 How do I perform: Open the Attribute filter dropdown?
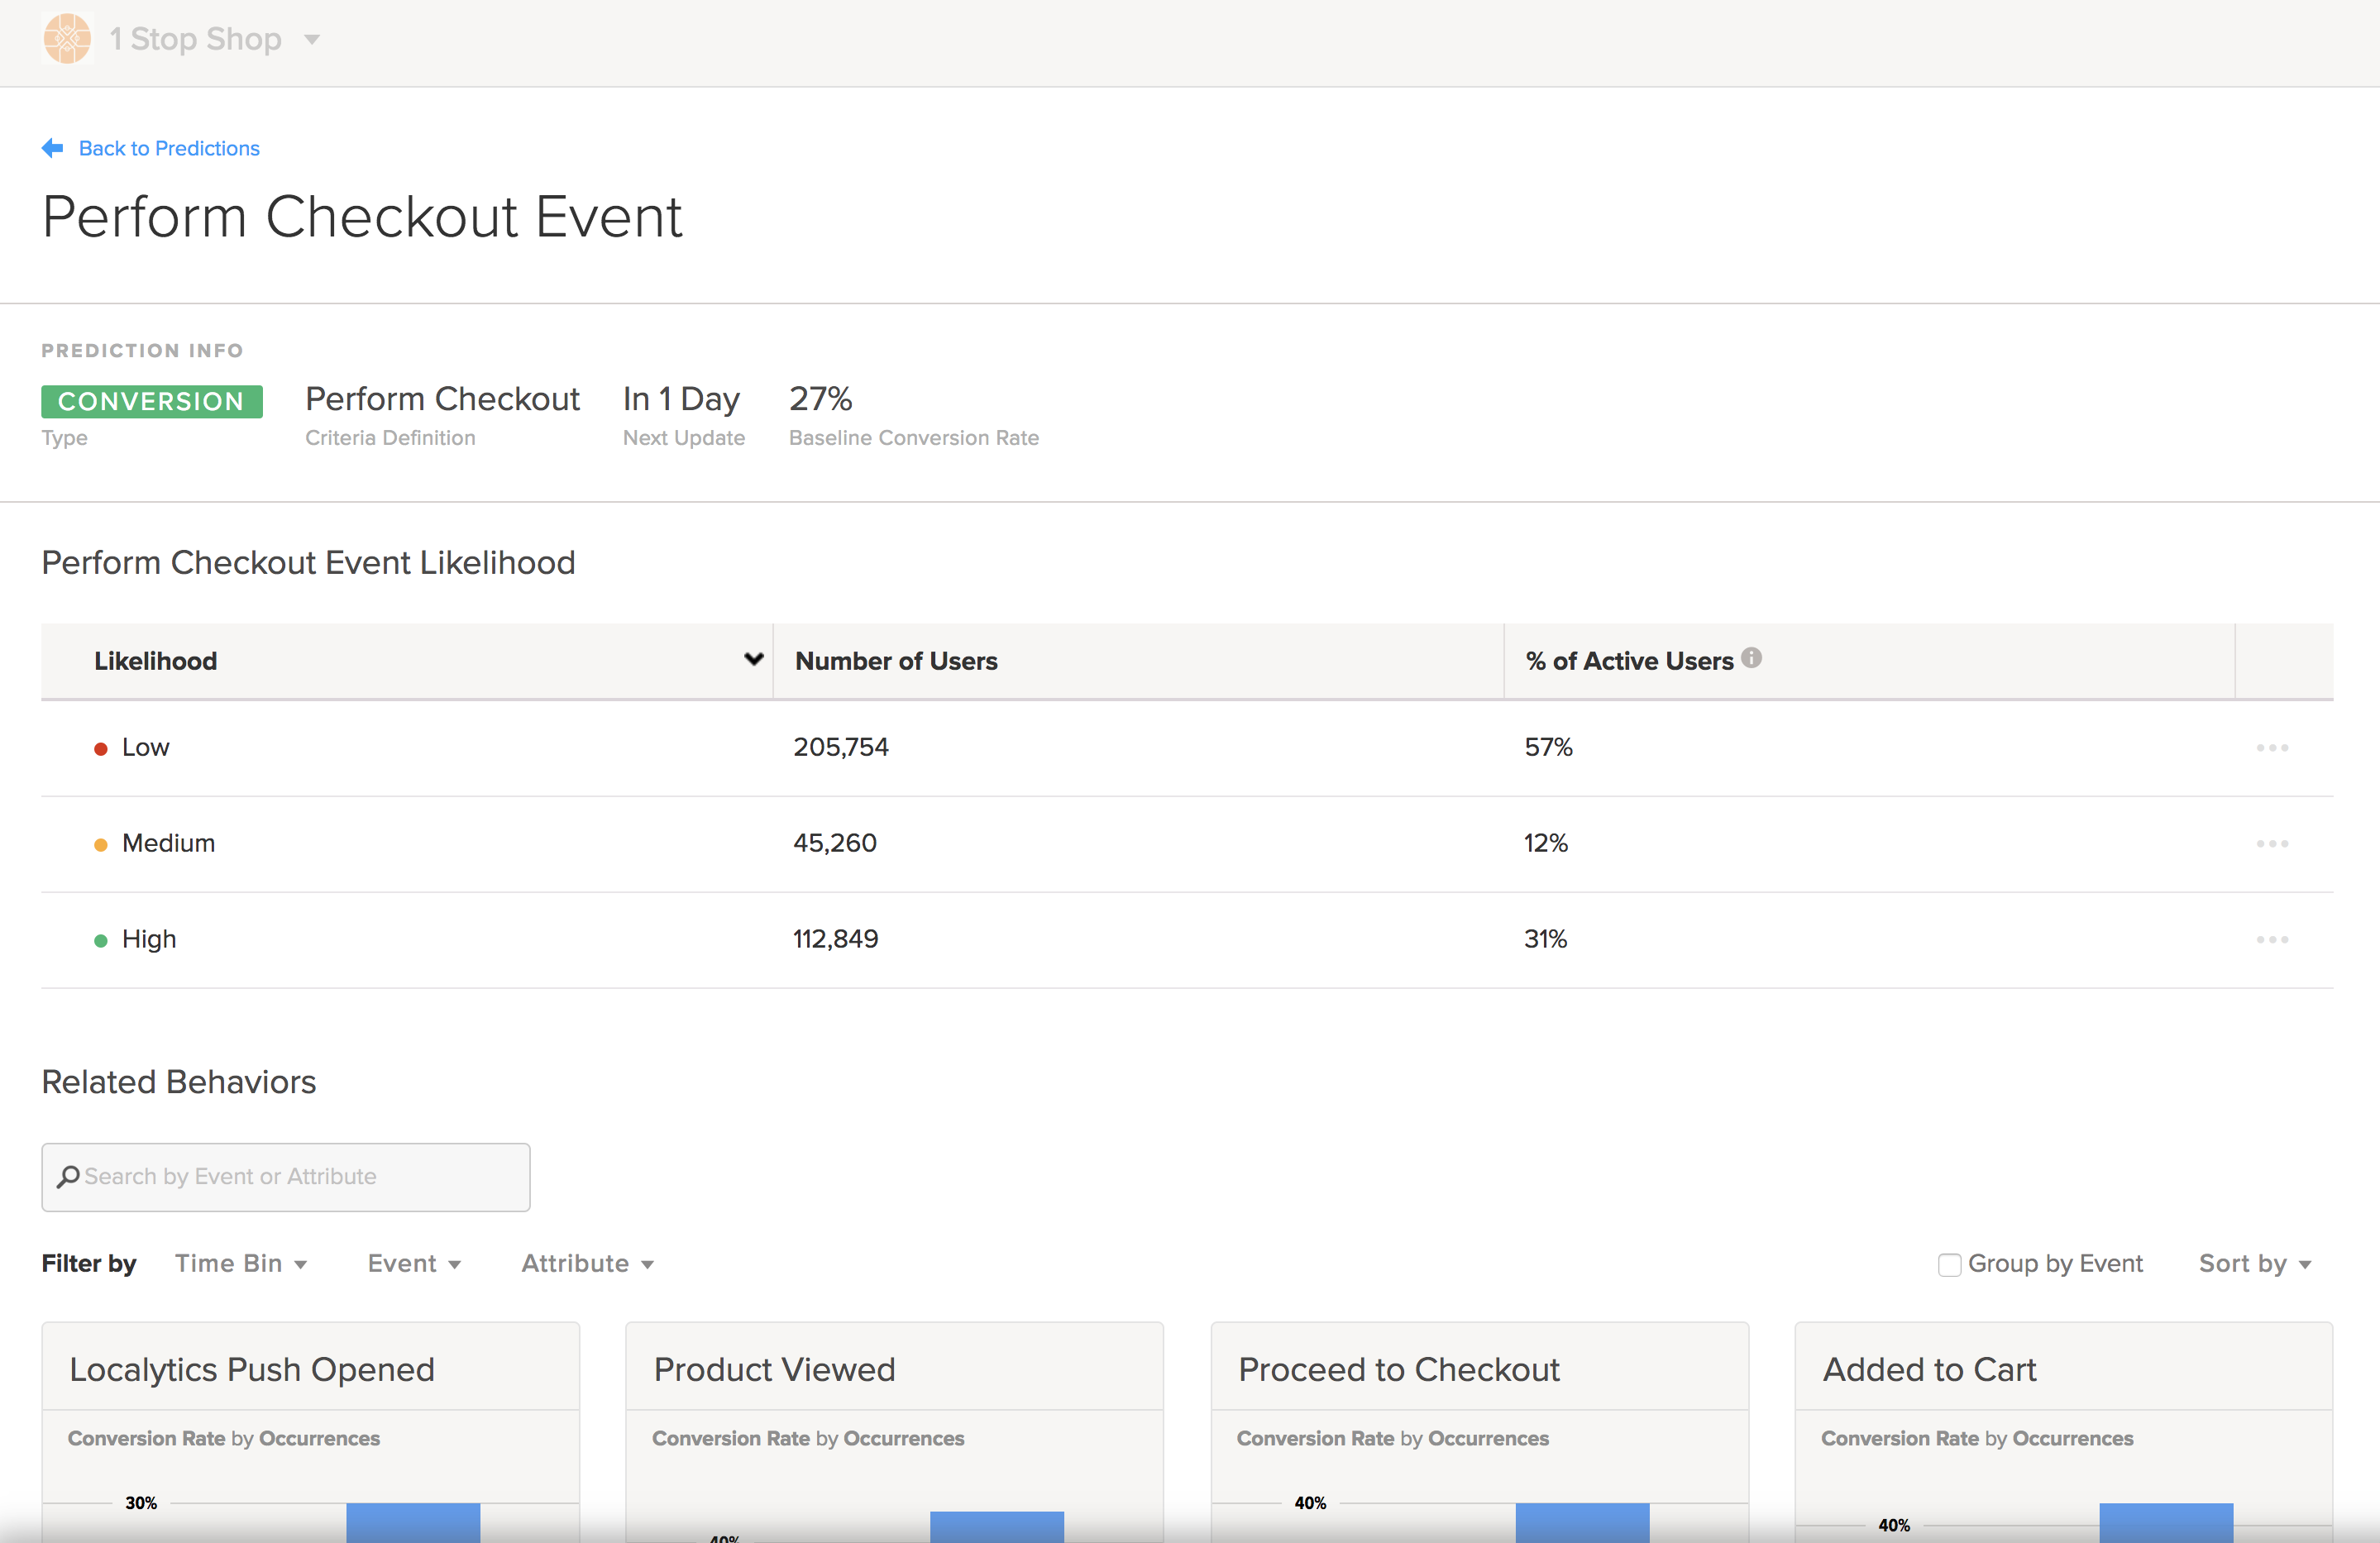587,1264
